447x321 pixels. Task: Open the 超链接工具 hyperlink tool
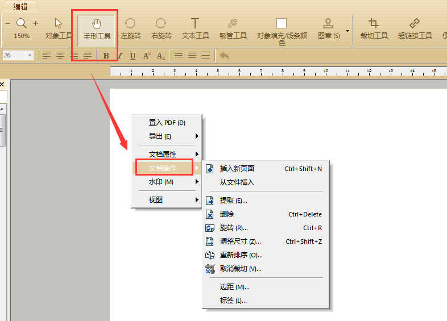click(x=415, y=30)
